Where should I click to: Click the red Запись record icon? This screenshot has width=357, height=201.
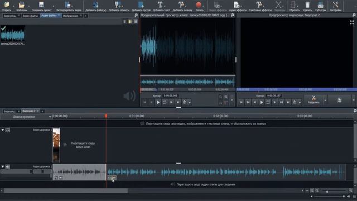tap(199, 5)
